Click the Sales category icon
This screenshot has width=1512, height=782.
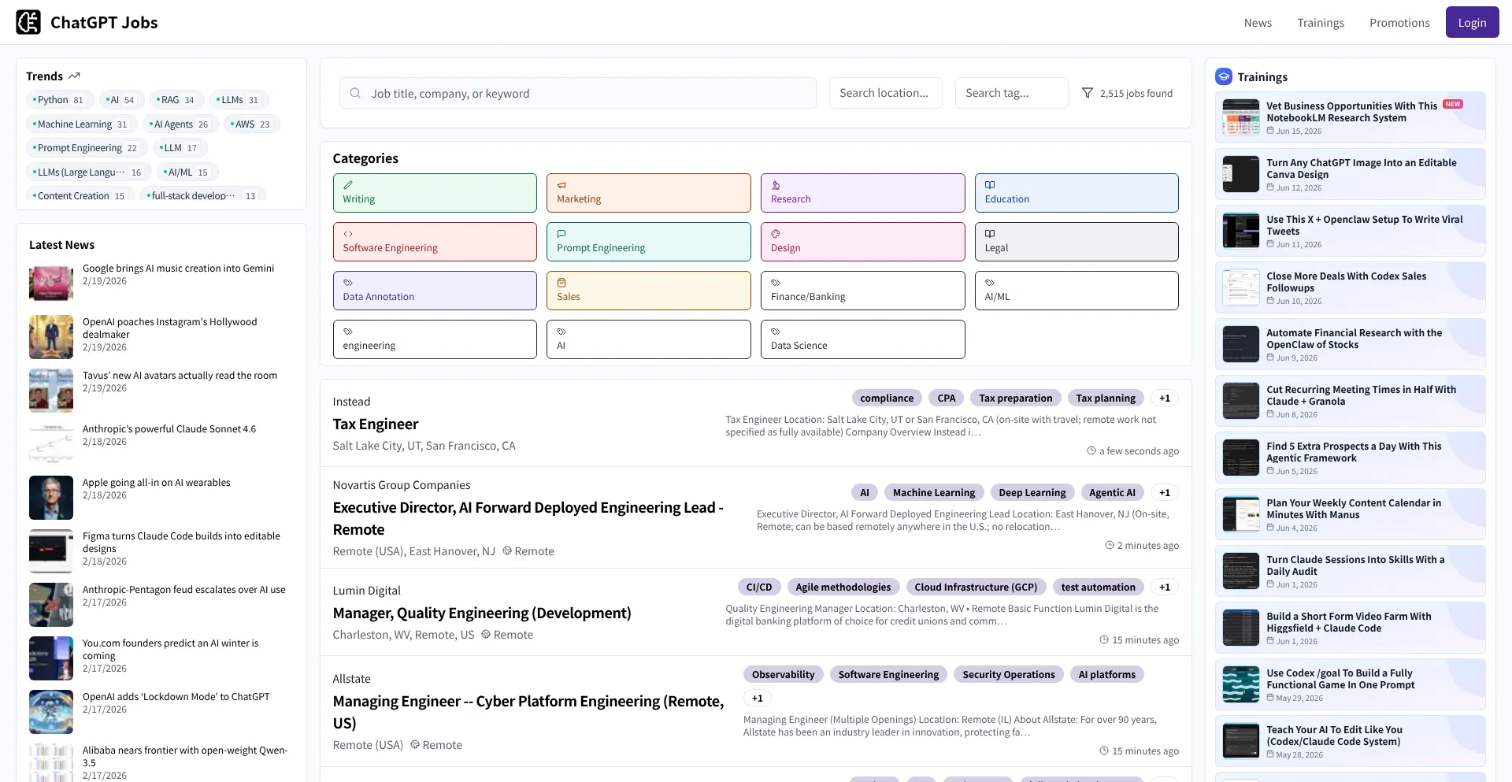click(561, 283)
